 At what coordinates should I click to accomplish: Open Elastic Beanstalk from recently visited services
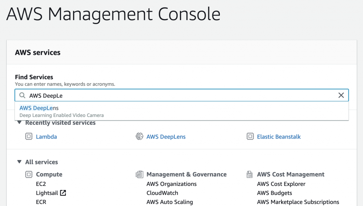pos(279,136)
